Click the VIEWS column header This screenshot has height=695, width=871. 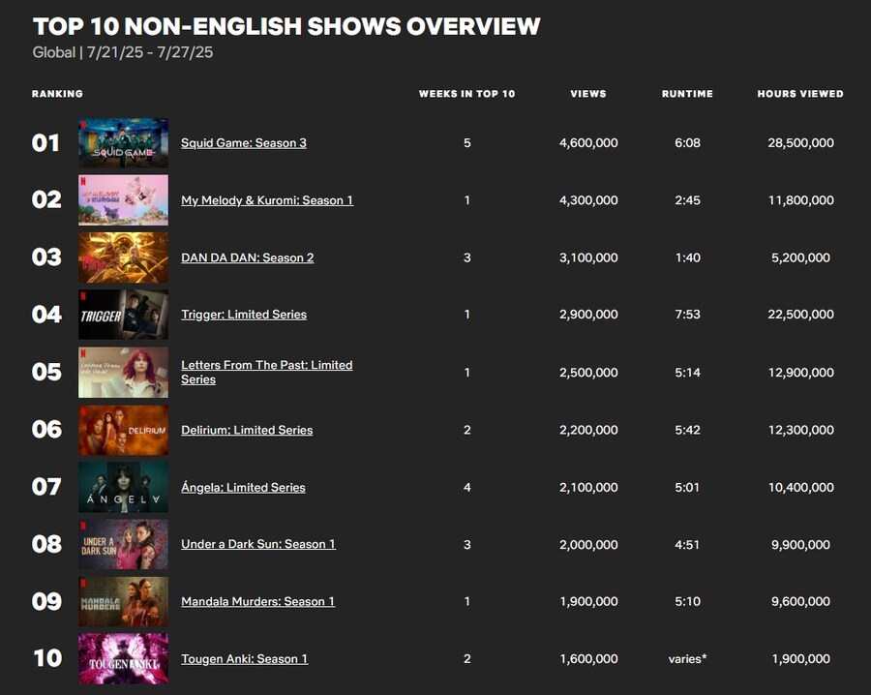point(588,94)
